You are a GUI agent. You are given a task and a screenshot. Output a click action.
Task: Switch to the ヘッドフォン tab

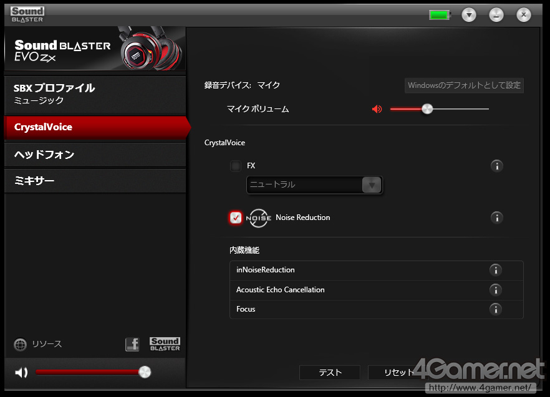coord(95,155)
